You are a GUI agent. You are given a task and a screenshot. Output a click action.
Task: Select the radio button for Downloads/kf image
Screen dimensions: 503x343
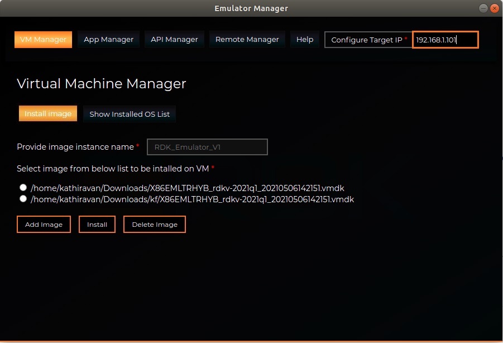click(x=23, y=198)
